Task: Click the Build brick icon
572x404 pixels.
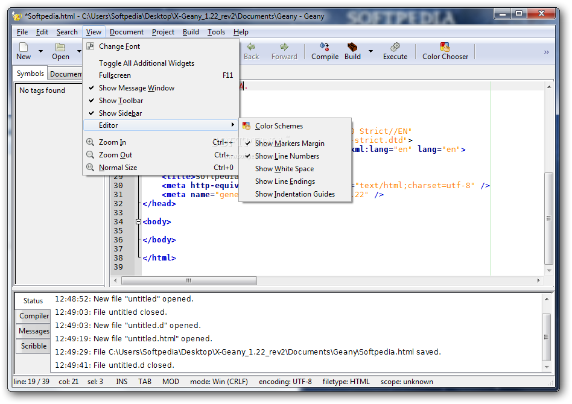Action: (352, 46)
